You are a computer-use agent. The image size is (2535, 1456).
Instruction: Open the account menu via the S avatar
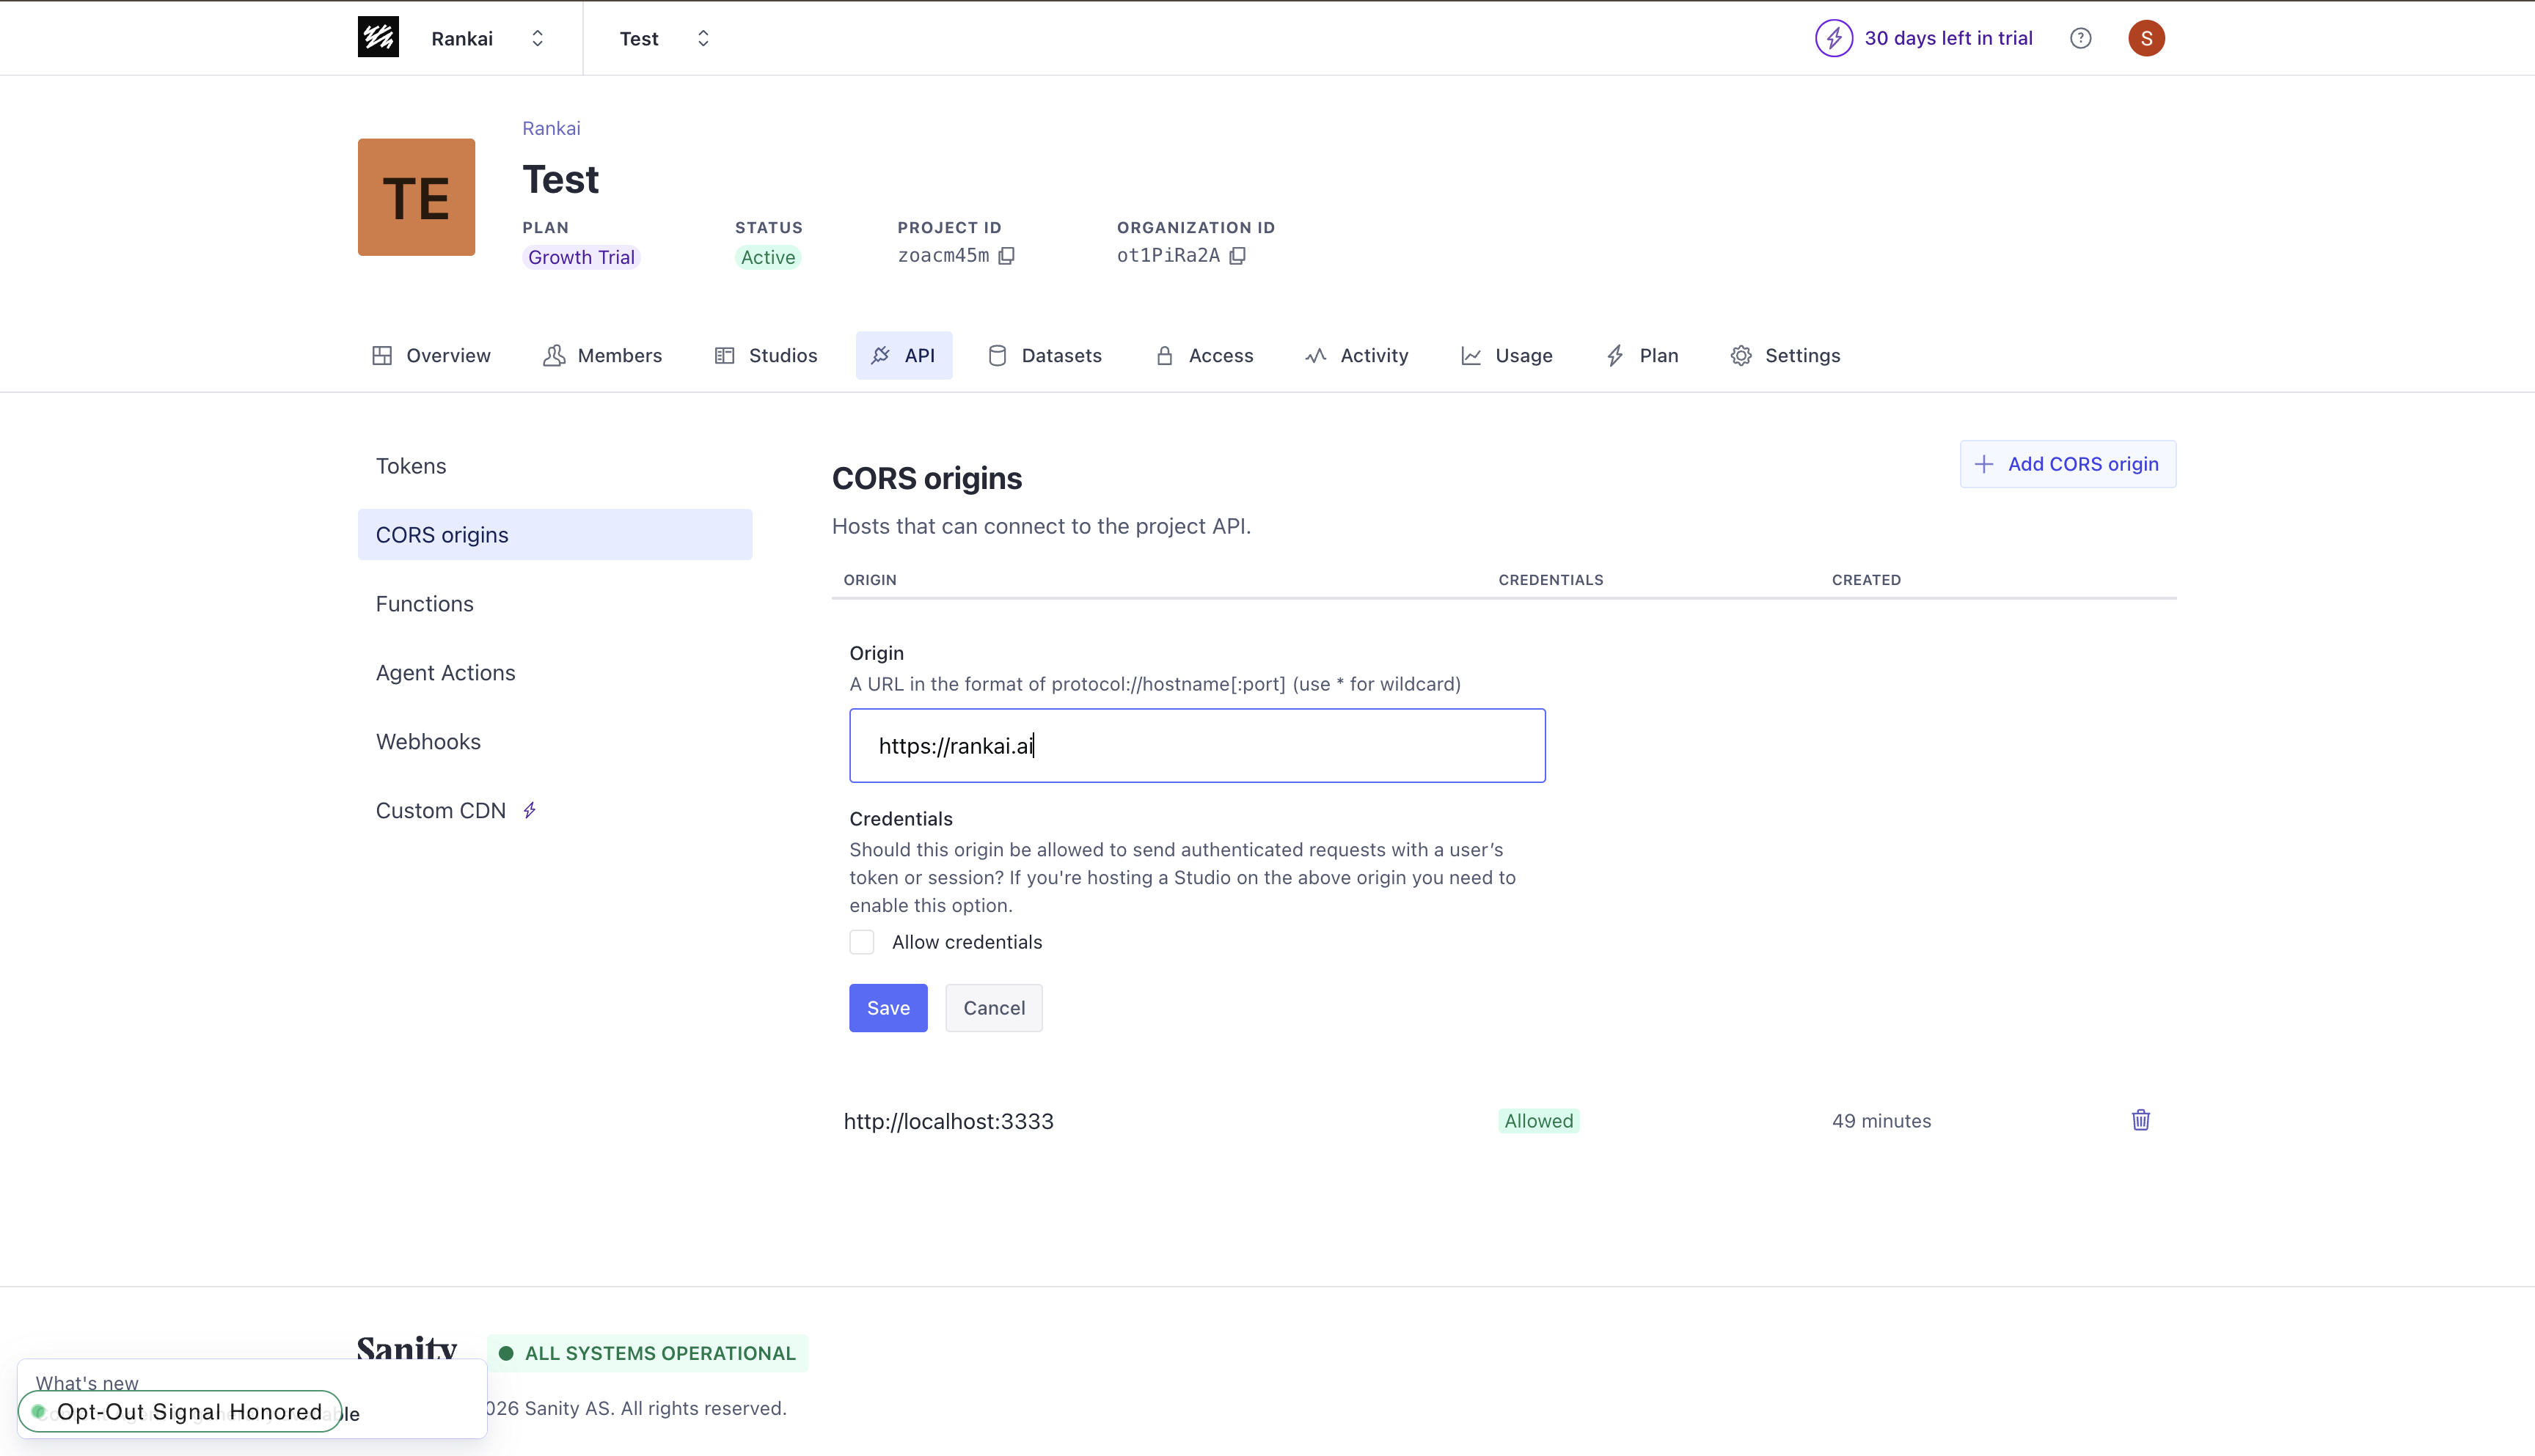2146,37
